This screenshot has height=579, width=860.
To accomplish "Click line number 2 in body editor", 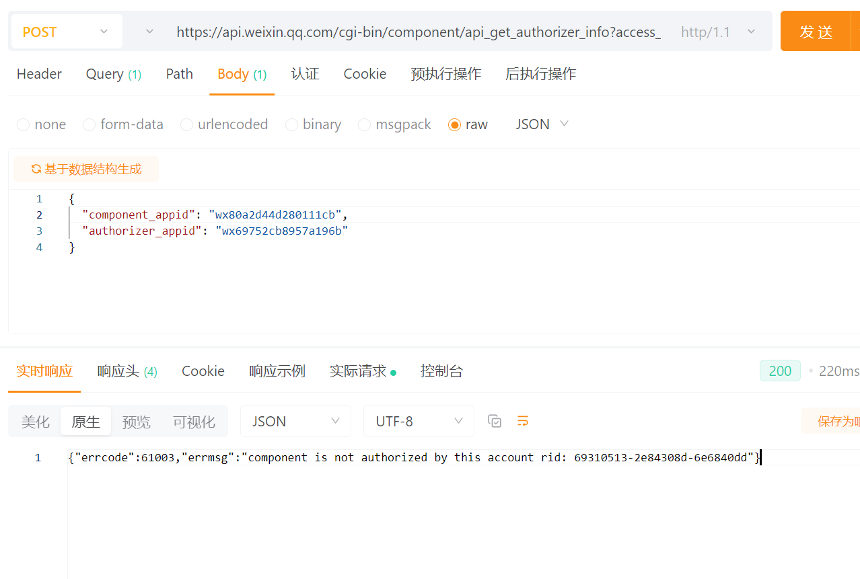I will [39, 215].
